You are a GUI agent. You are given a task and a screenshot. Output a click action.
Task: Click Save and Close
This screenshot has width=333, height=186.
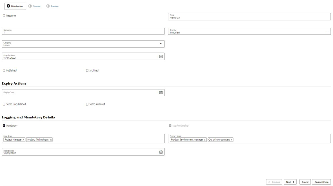[321, 182]
